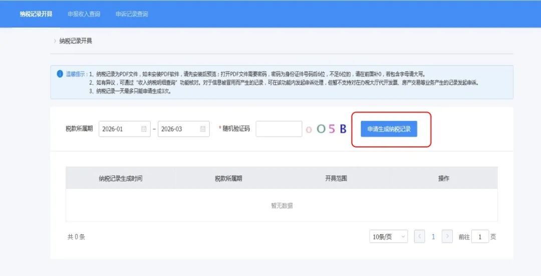Screen dimensions: 541x276
Task: Open calendar icon in 2026-01 start field
Action: click(144, 129)
